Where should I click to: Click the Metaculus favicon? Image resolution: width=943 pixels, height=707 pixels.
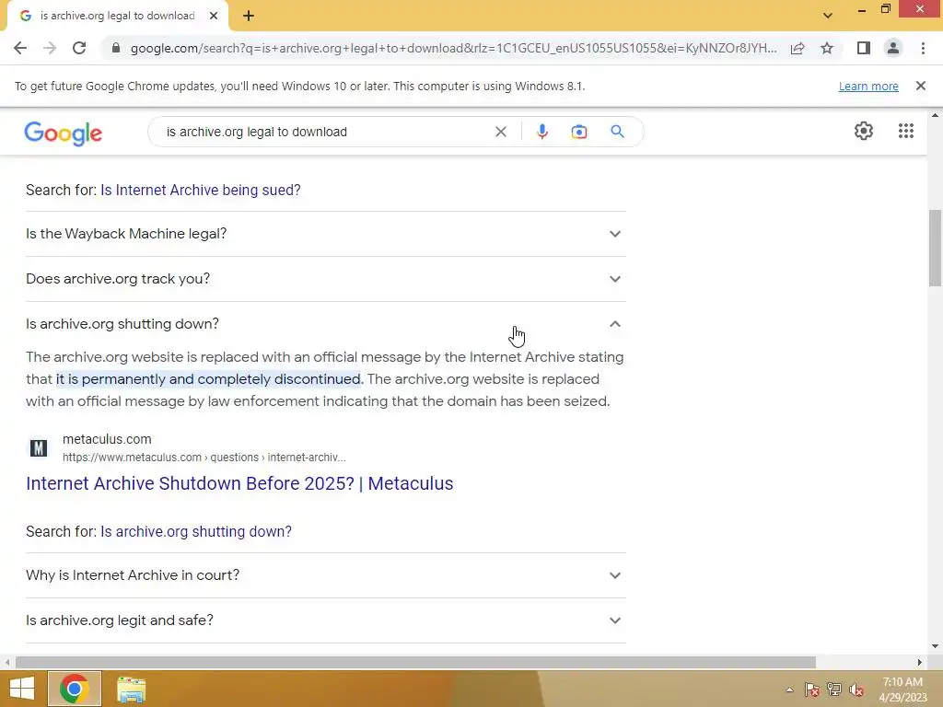(39, 448)
